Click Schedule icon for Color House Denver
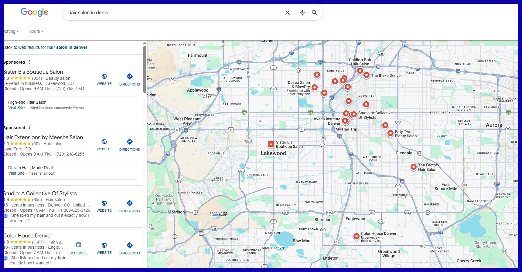Viewport: 522px width, 272px height. tap(78, 248)
